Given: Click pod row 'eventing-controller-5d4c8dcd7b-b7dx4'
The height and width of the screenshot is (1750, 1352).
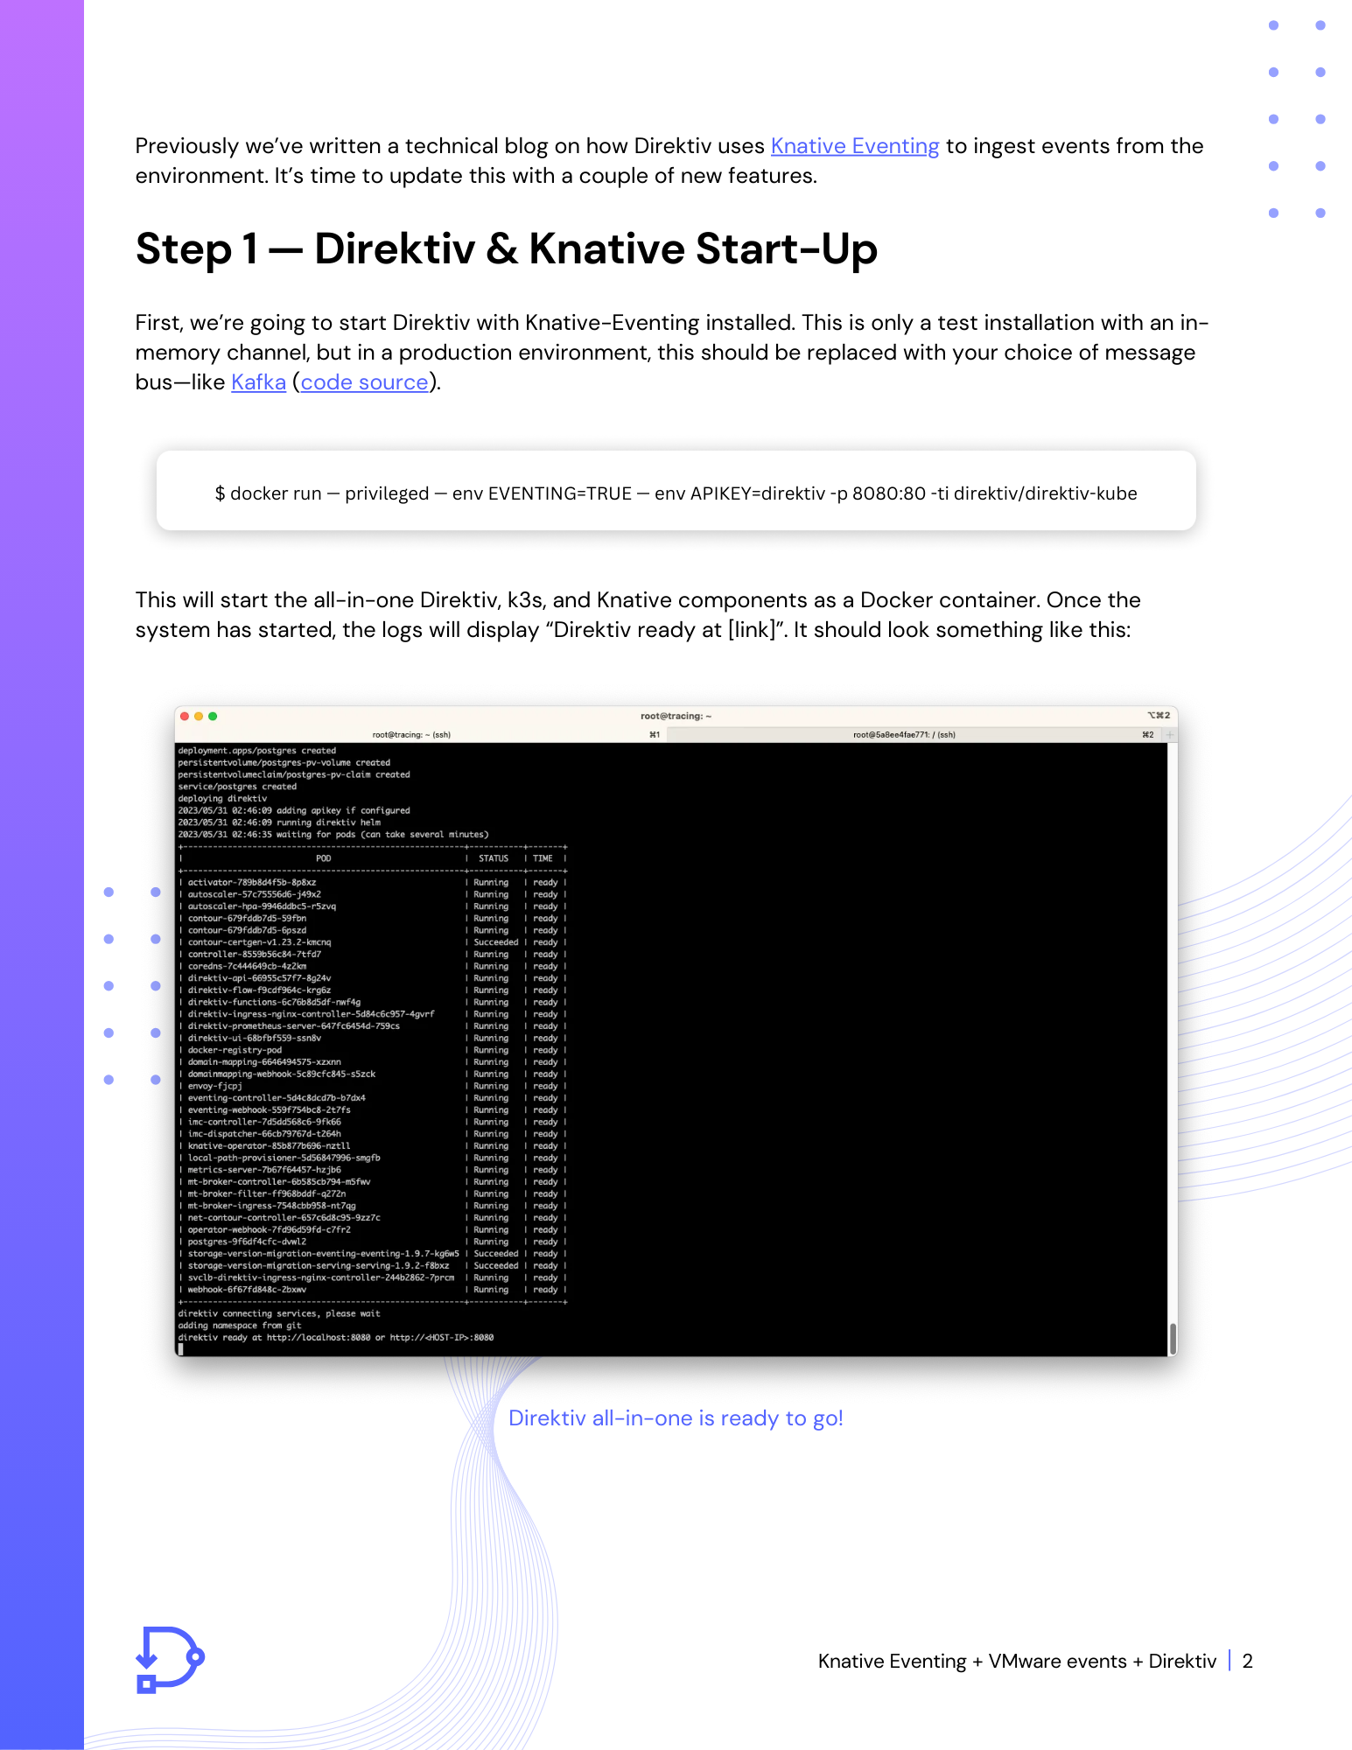Looking at the screenshot, I should [x=373, y=1098].
